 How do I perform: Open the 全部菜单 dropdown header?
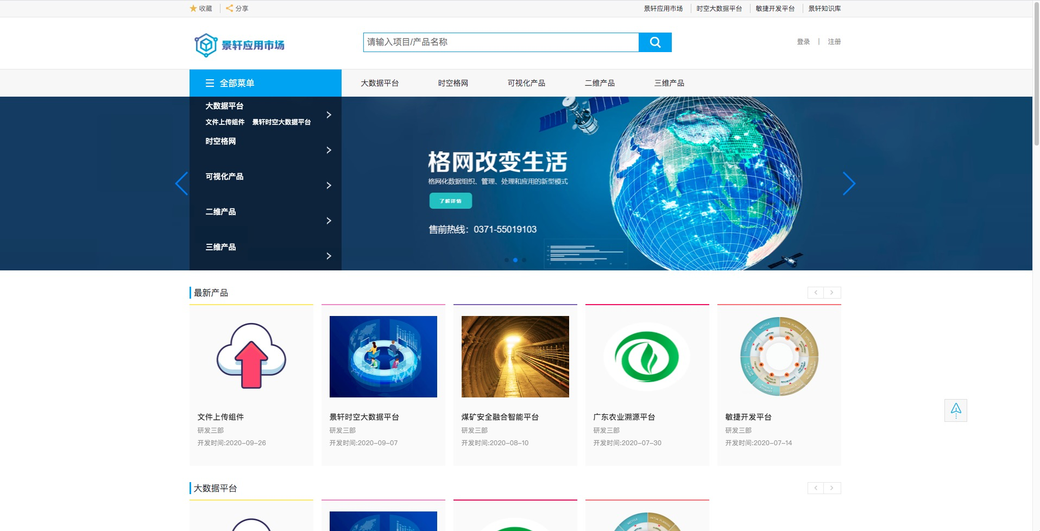266,83
